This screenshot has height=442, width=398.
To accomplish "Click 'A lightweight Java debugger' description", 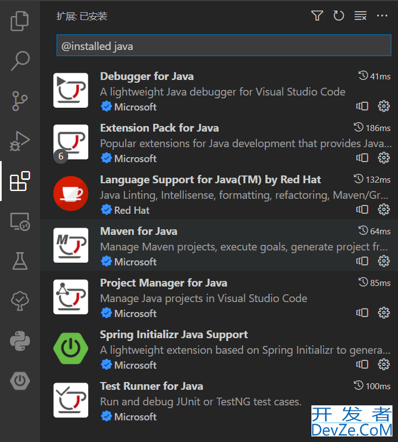I will (x=223, y=92).
